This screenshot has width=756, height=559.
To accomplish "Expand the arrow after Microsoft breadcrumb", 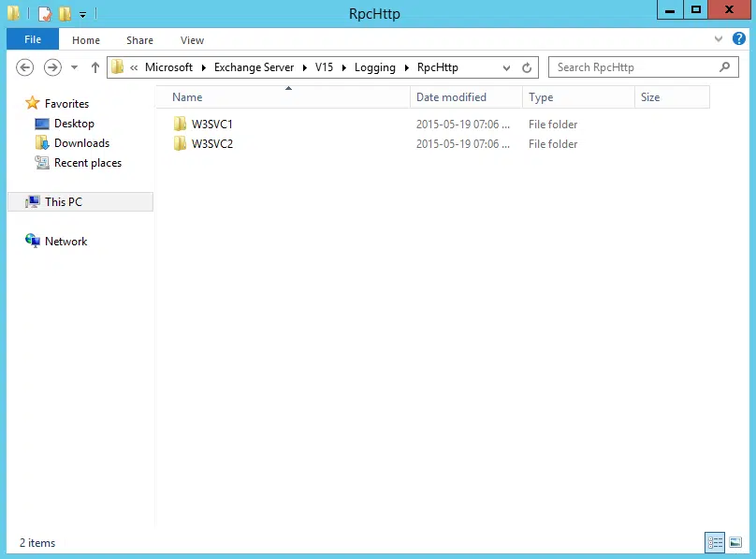I will coord(203,68).
